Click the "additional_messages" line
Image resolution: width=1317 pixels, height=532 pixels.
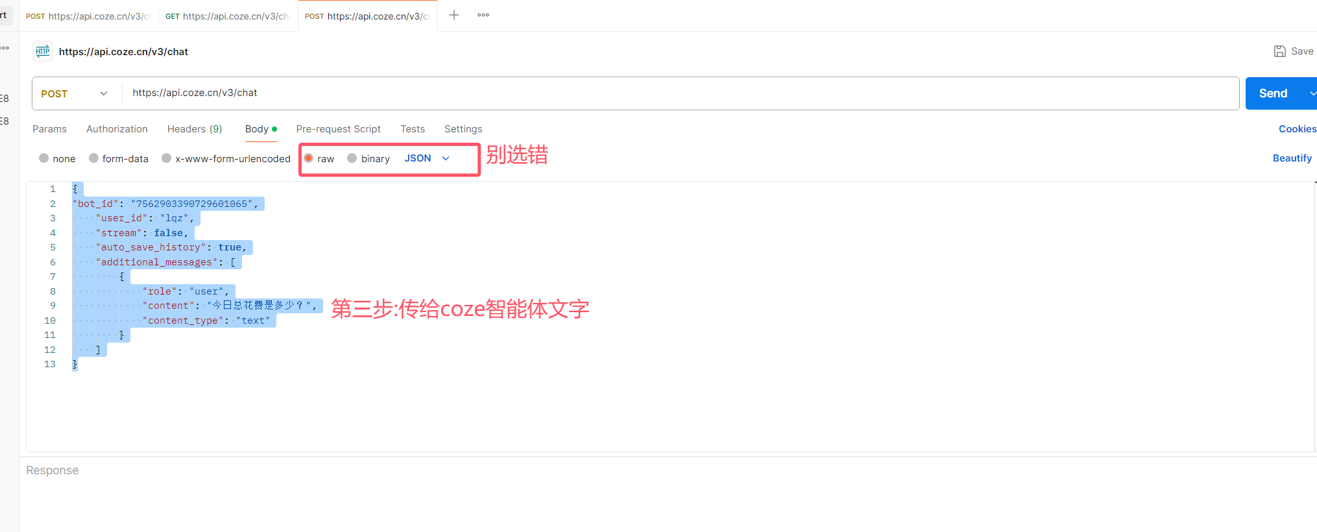tap(165, 262)
